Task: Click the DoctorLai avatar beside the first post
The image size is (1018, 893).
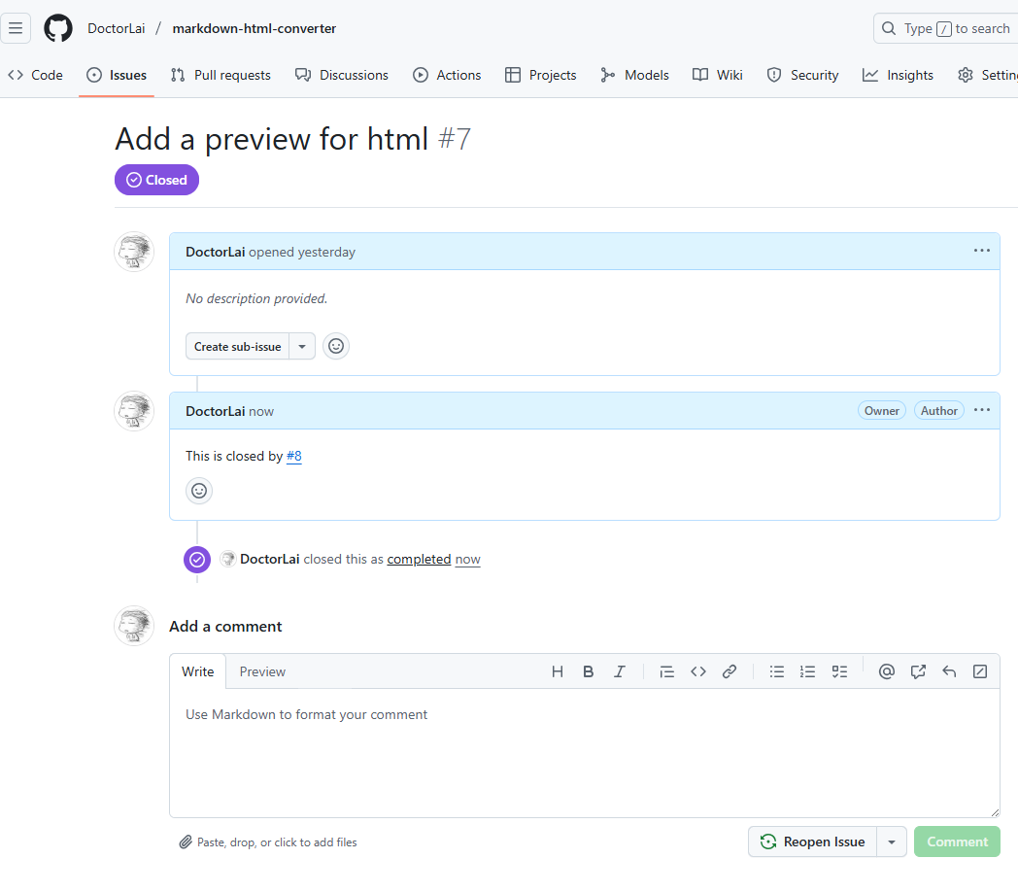Action: coord(134,252)
